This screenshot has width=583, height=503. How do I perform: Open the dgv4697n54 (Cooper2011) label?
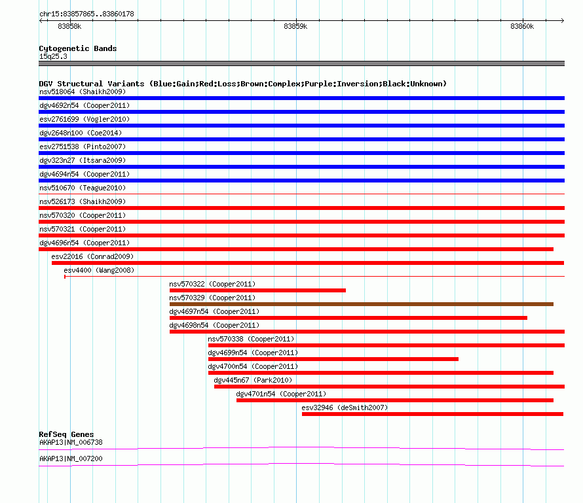click(214, 311)
